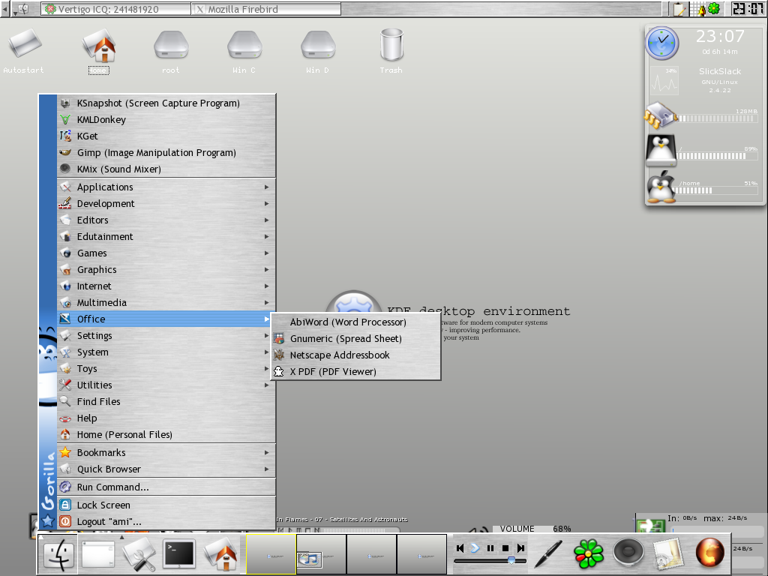The height and width of the screenshot is (576, 768).
Task: Click the play button in media player
Action: (475, 548)
